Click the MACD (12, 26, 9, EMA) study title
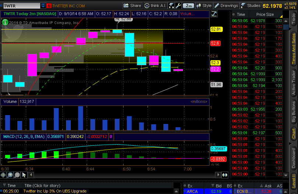The image size is (298, 194). click(x=24, y=136)
